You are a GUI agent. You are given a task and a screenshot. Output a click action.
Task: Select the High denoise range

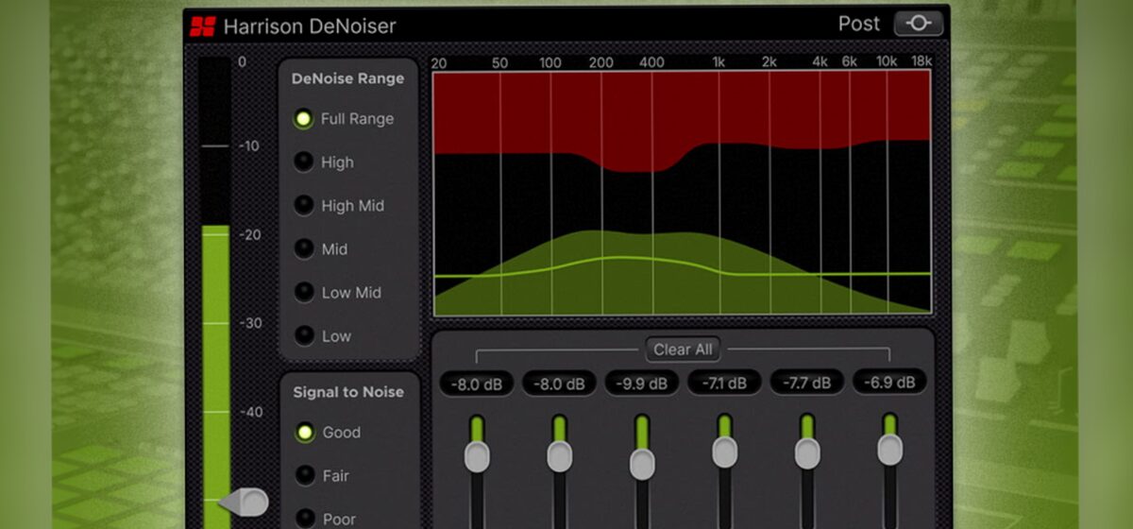[325, 162]
